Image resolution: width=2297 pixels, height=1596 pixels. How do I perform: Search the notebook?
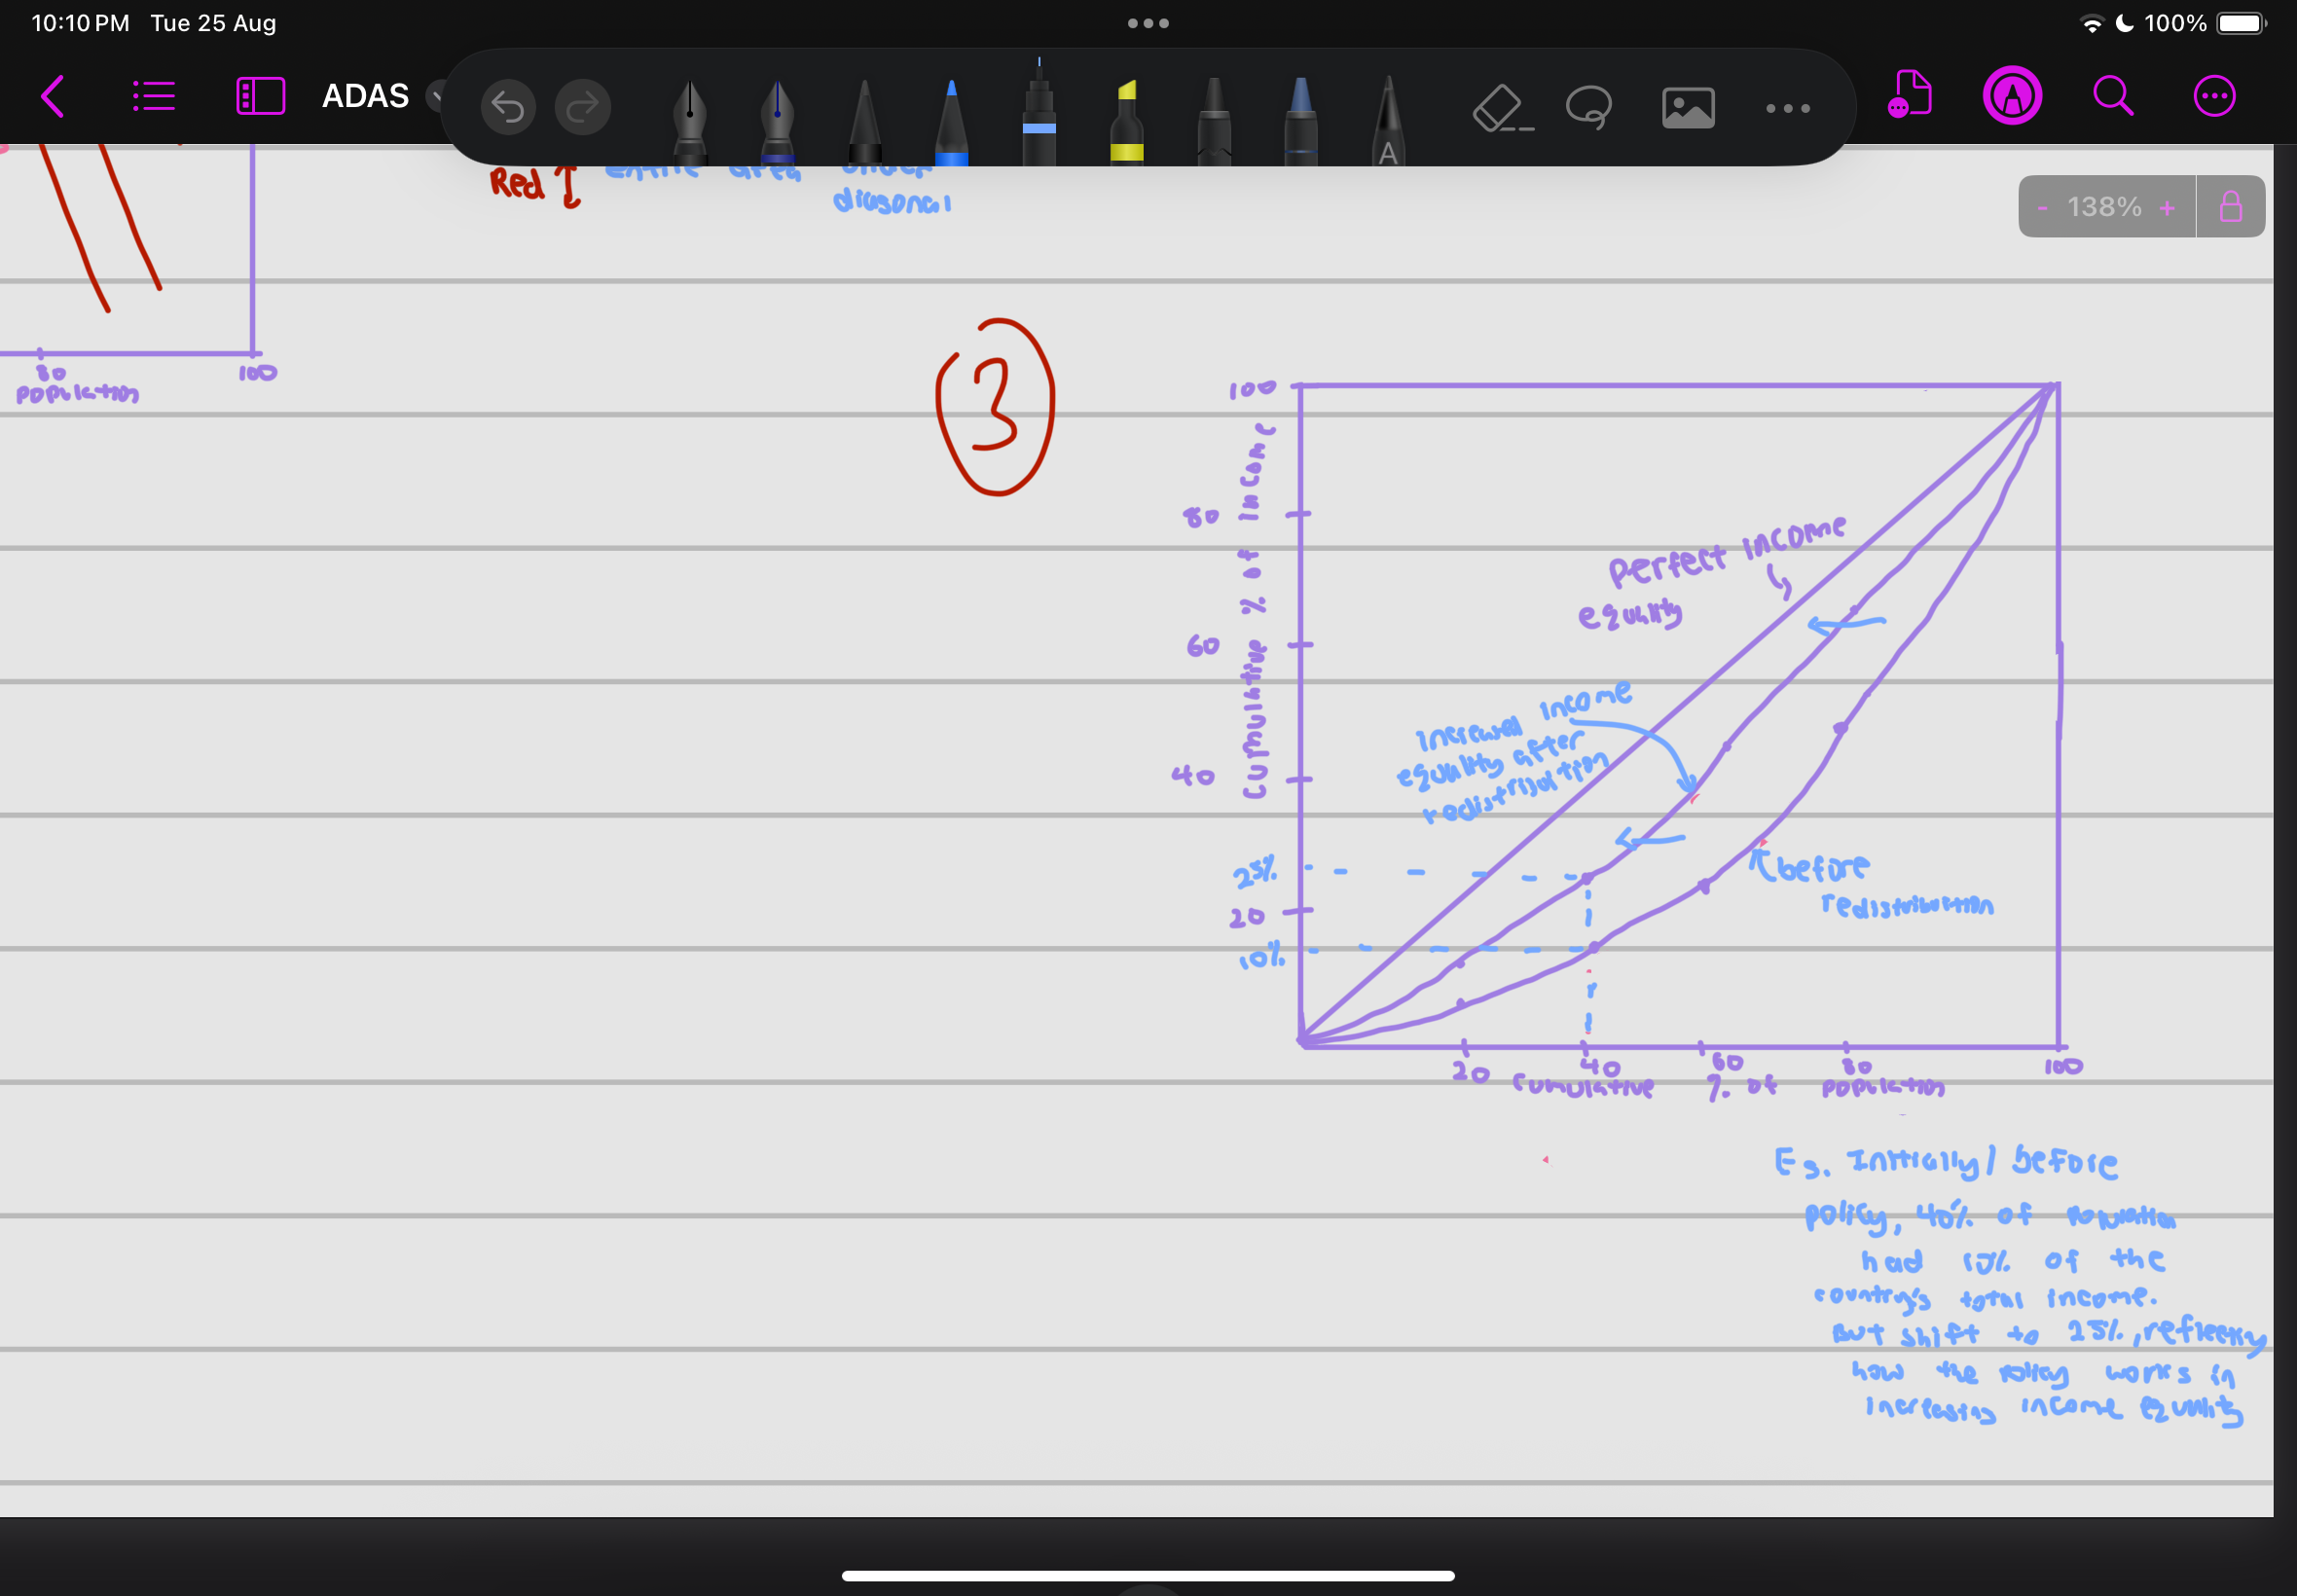[x=2113, y=96]
